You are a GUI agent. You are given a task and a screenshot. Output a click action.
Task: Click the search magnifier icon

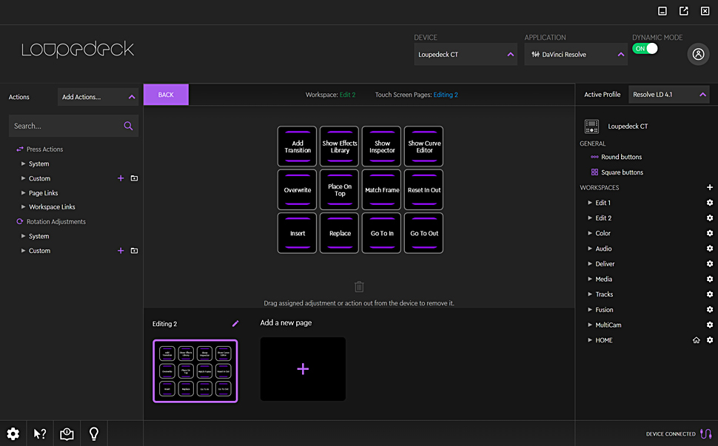coord(128,126)
